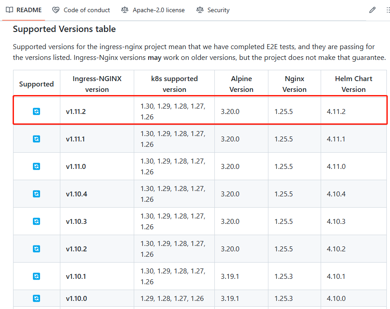
Task: Click Nginx version 1.25.3 in v1.10.1 row
Action: coord(284,277)
